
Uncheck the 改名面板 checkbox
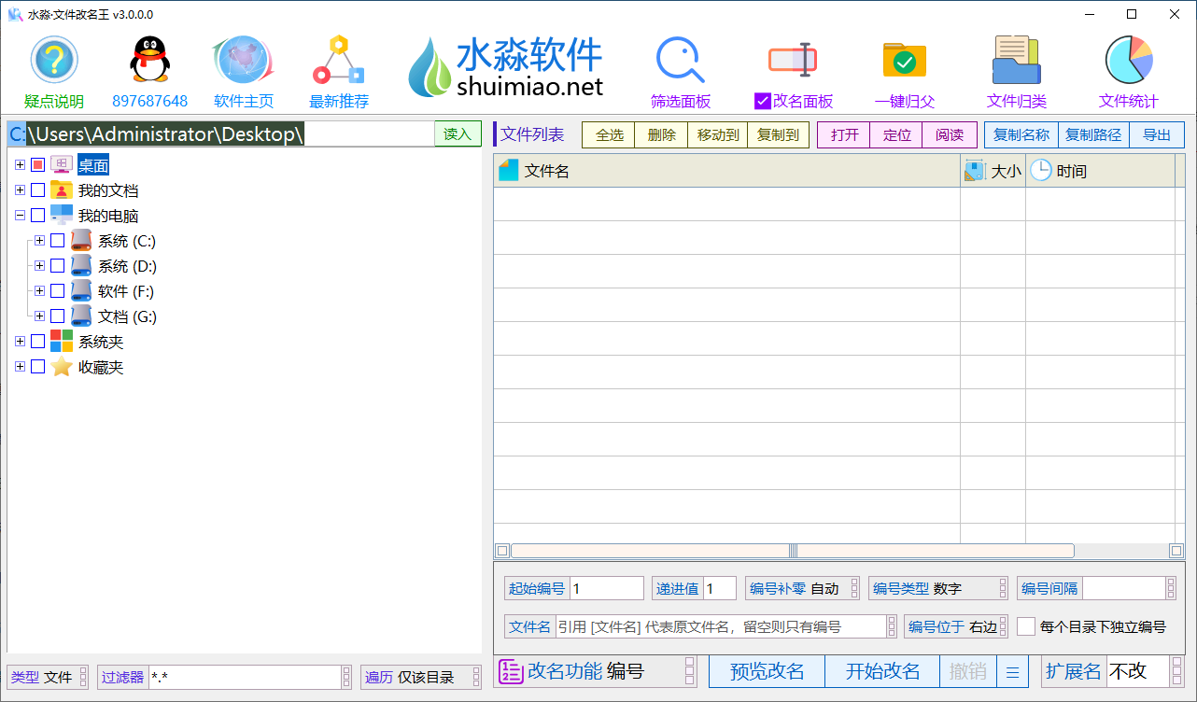762,101
